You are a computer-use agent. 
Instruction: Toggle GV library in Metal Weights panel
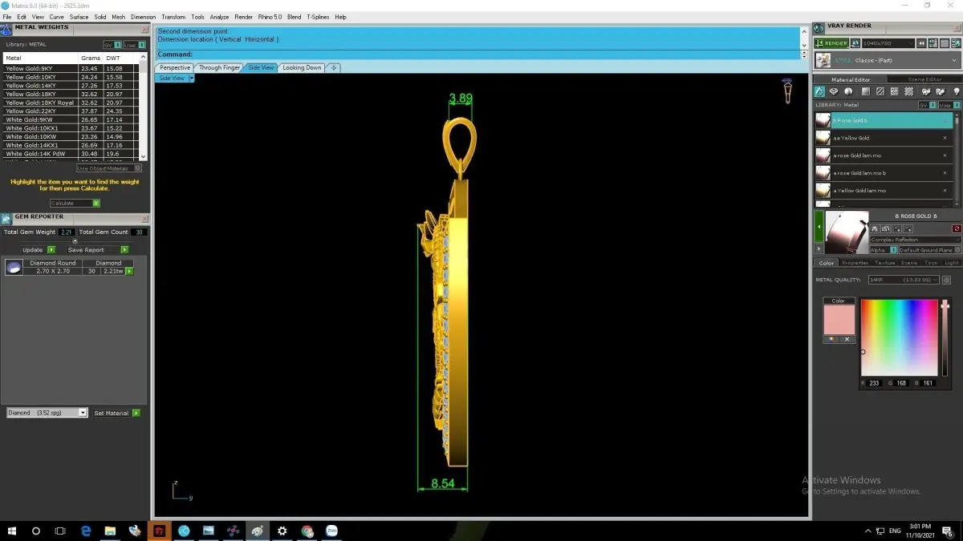[112, 45]
